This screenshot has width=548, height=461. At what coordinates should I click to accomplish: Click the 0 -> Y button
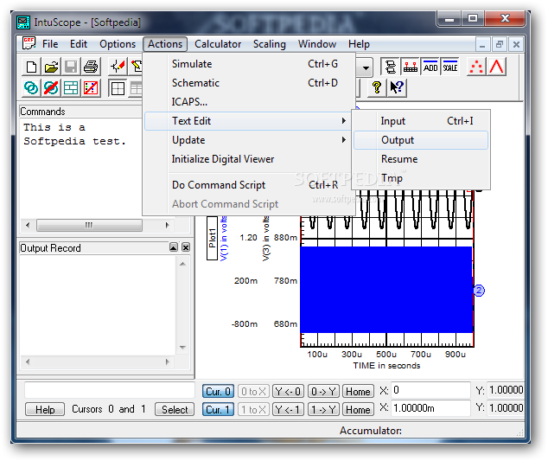[x=323, y=391]
